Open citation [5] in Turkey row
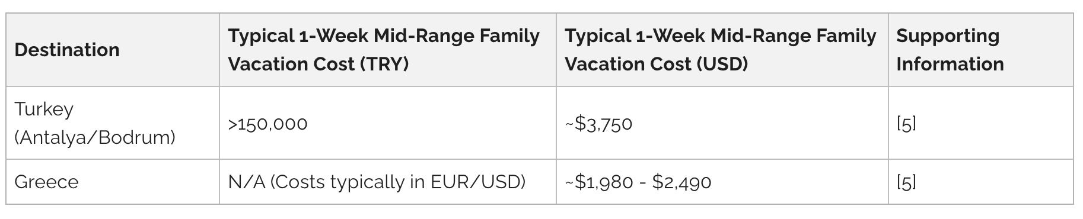 pos(906,124)
